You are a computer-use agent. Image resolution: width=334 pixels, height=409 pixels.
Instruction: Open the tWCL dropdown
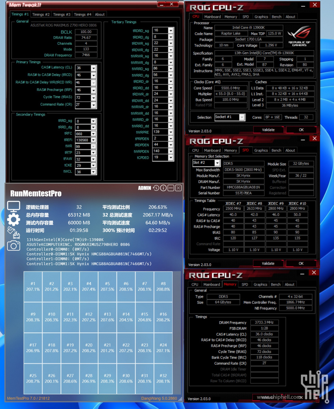(x=94, y=172)
